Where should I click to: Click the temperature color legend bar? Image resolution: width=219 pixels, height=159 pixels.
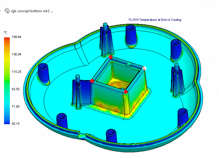[x=7, y=81]
